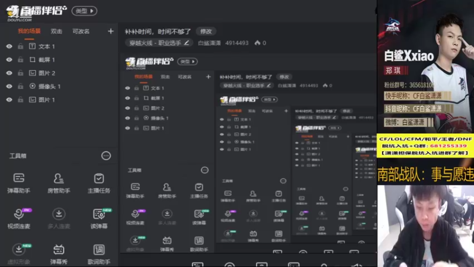Screen dimensions: 474x267
Task: Click the text type icon beside 文本 1
Action: (x=33, y=46)
